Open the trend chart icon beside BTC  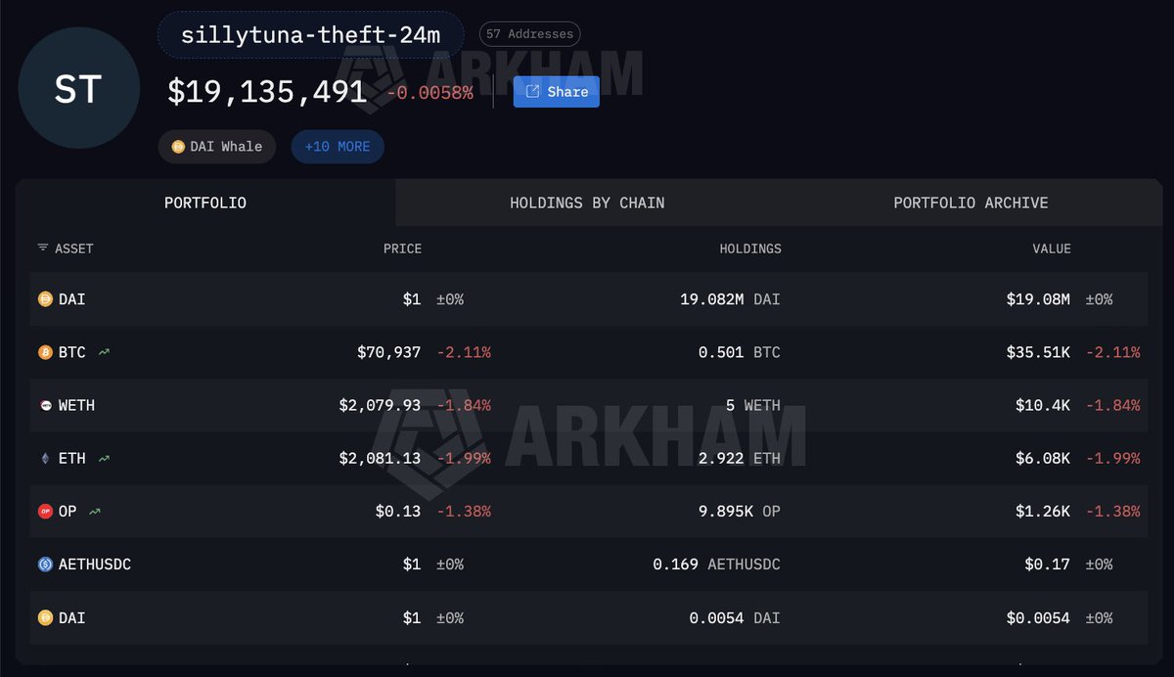coord(104,352)
